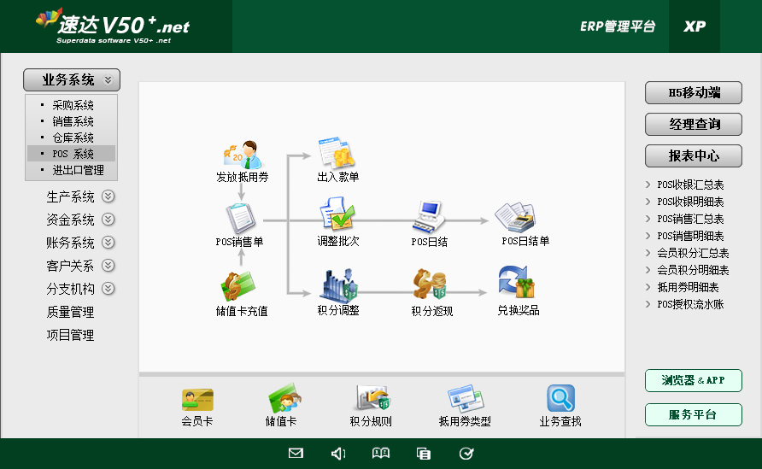Select 仓库系统 in the sidebar
This screenshot has height=469, width=762.
[73, 138]
